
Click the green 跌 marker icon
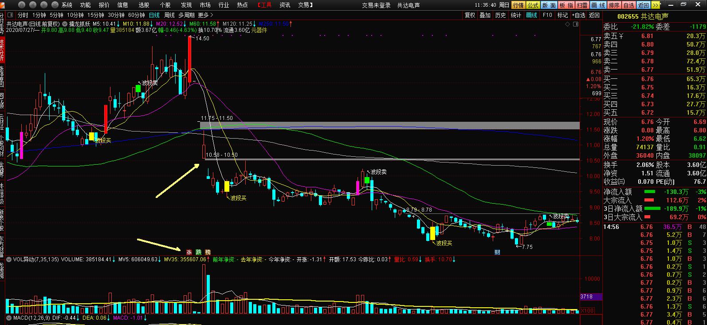coord(198,251)
